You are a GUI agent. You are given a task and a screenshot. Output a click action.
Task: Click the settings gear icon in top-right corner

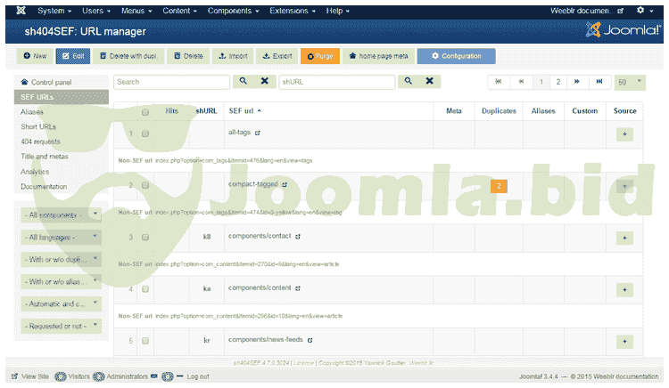(x=640, y=11)
